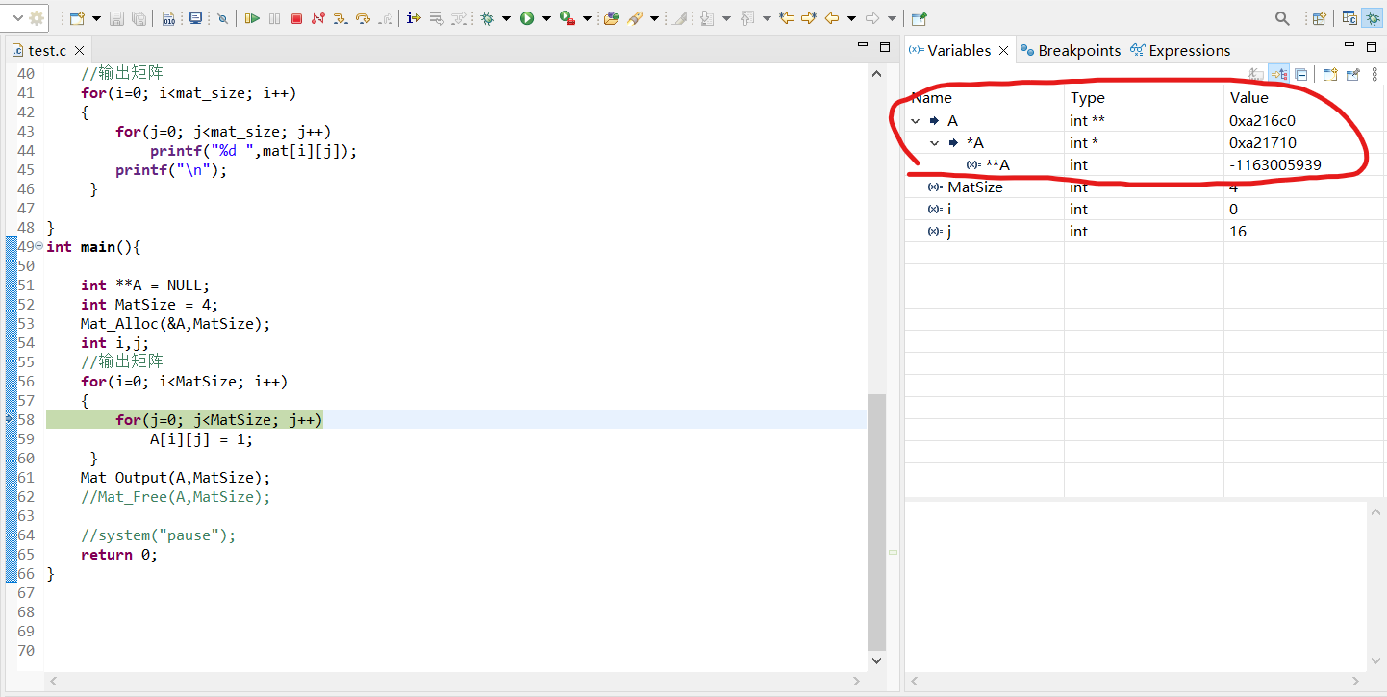Click the green Run icon
This screenshot has height=697, width=1387.
527,18
